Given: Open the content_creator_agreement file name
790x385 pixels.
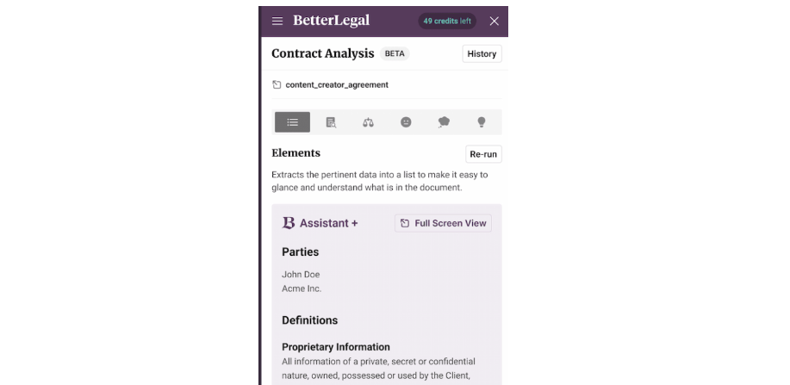Looking at the screenshot, I should click(337, 84).
